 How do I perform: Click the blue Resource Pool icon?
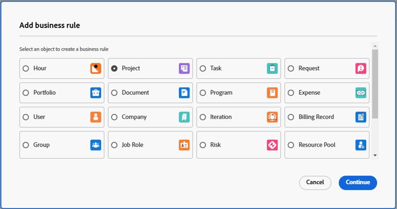(361, 145)
